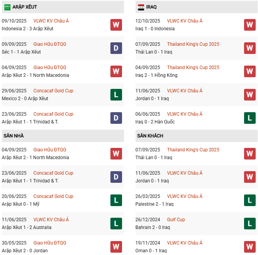Click W badge for Indonesia 2 - 3 Arập Xêut
This screenshot has width=258, height=255.
click(116, 25)
